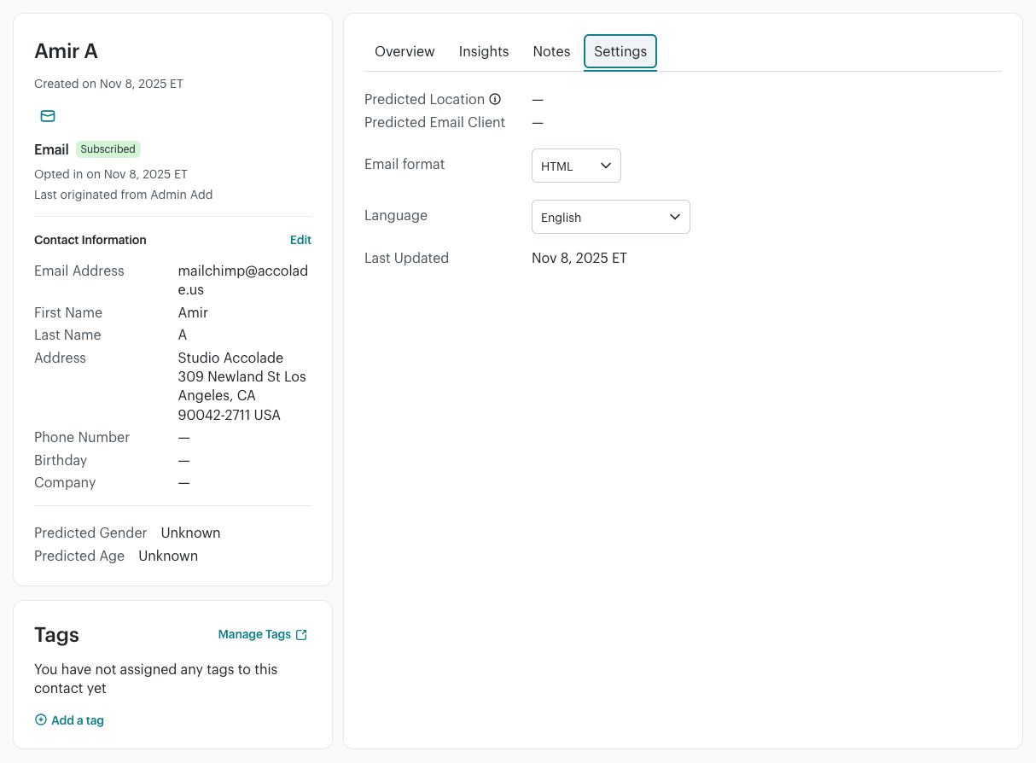This screenshot has height=763, width=1036.
Task: Open the Insights tab
Action: coord(484,51)
